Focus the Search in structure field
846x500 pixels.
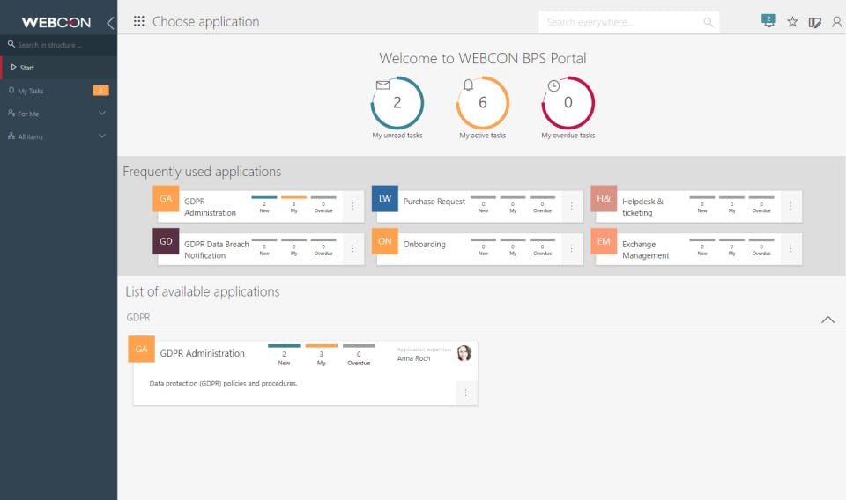coord(59,45)
